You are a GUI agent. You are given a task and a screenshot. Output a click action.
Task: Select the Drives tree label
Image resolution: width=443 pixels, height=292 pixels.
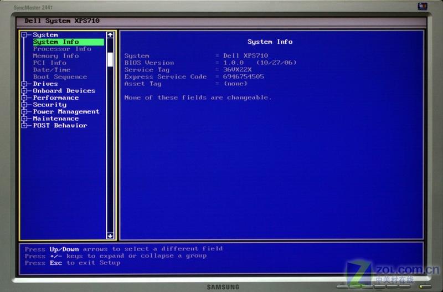[45, 84]
